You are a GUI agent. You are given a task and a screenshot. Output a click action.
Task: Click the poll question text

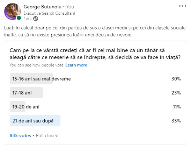(95, 54)
